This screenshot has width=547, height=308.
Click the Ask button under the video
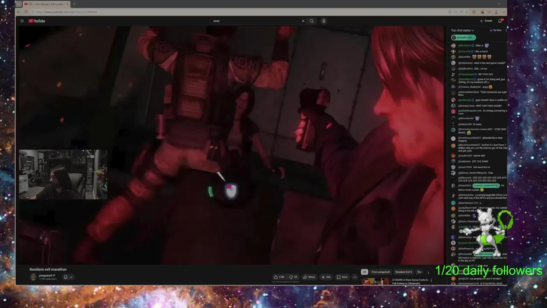(x=326, y=277)
